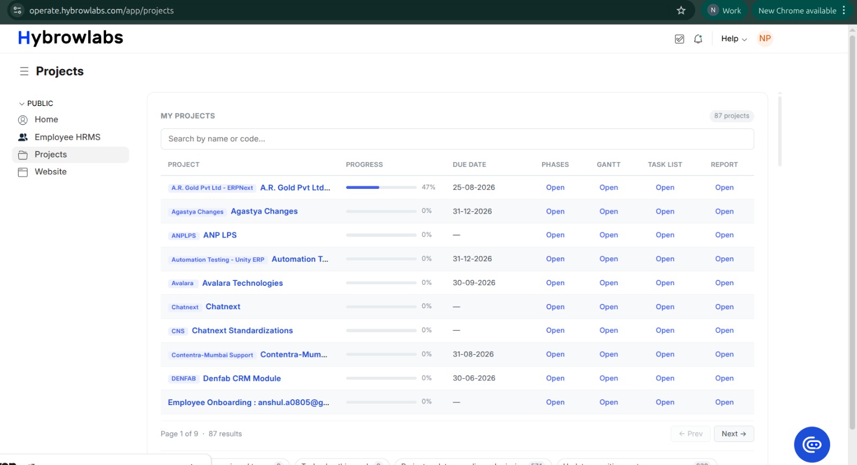Open the notifications bell
This screenshot has height=465, width=857.
(x=698, y=39)
